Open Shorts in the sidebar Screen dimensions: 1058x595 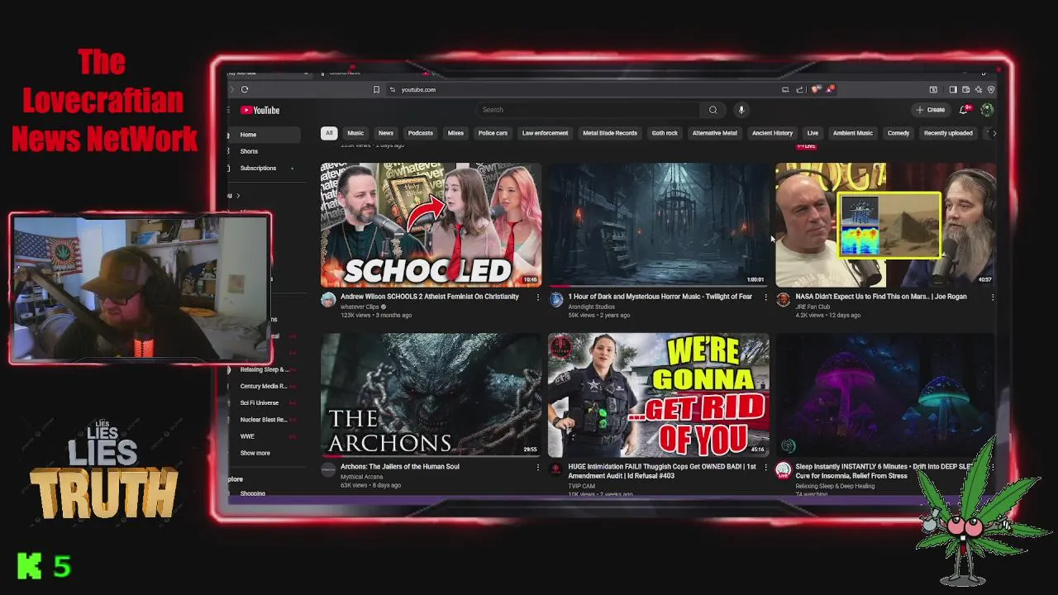click(x=249, y=151)
